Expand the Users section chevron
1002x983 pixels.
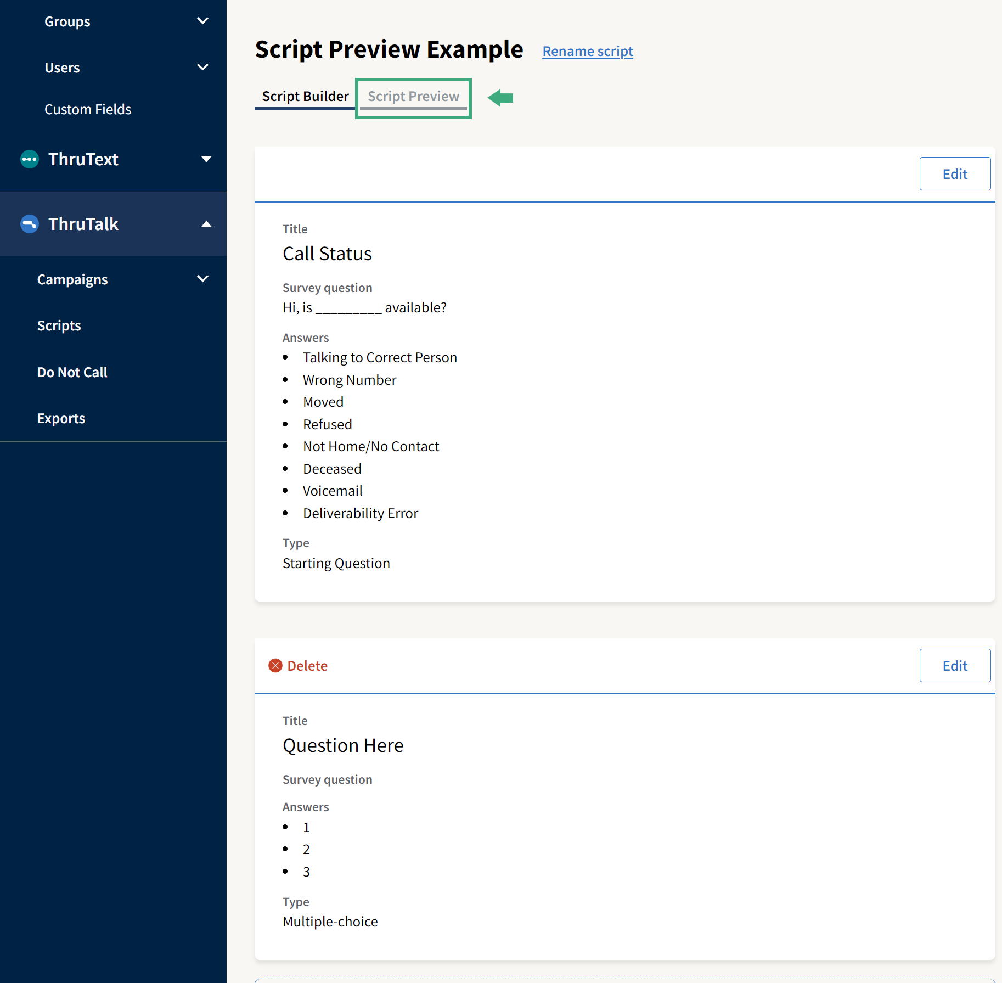click(202, 67)
